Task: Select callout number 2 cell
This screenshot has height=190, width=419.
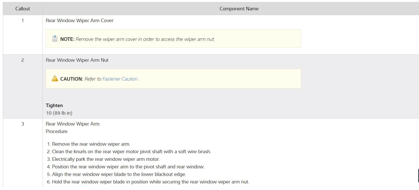Action: [23, 60]
